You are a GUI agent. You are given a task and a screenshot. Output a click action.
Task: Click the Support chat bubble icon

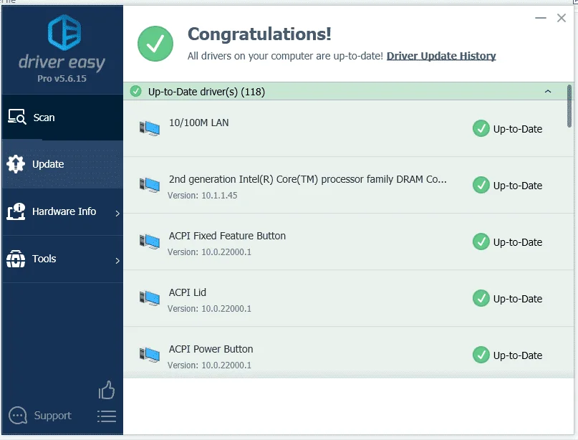(18, 416)
